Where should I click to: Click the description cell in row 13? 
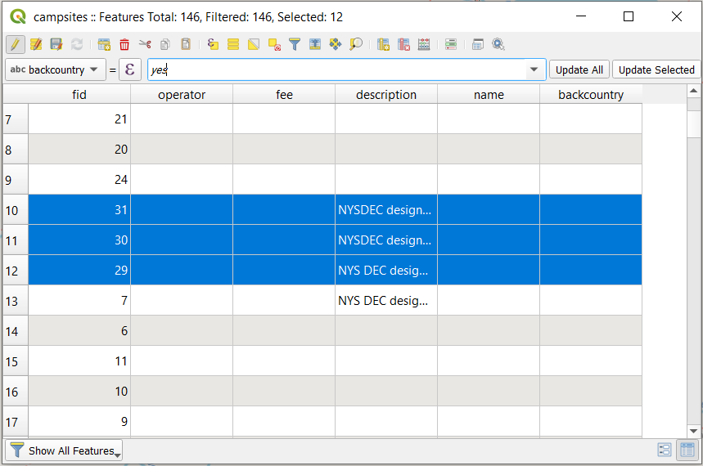(x=386, y=301)
